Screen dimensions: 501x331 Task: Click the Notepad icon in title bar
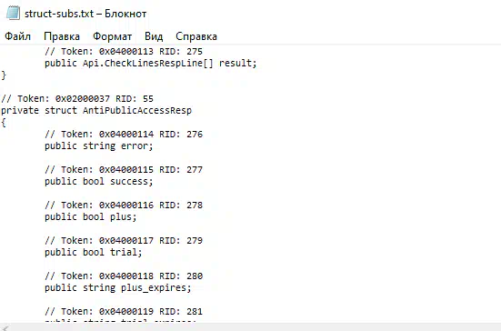pyautogui.click(x=13, y=14)
